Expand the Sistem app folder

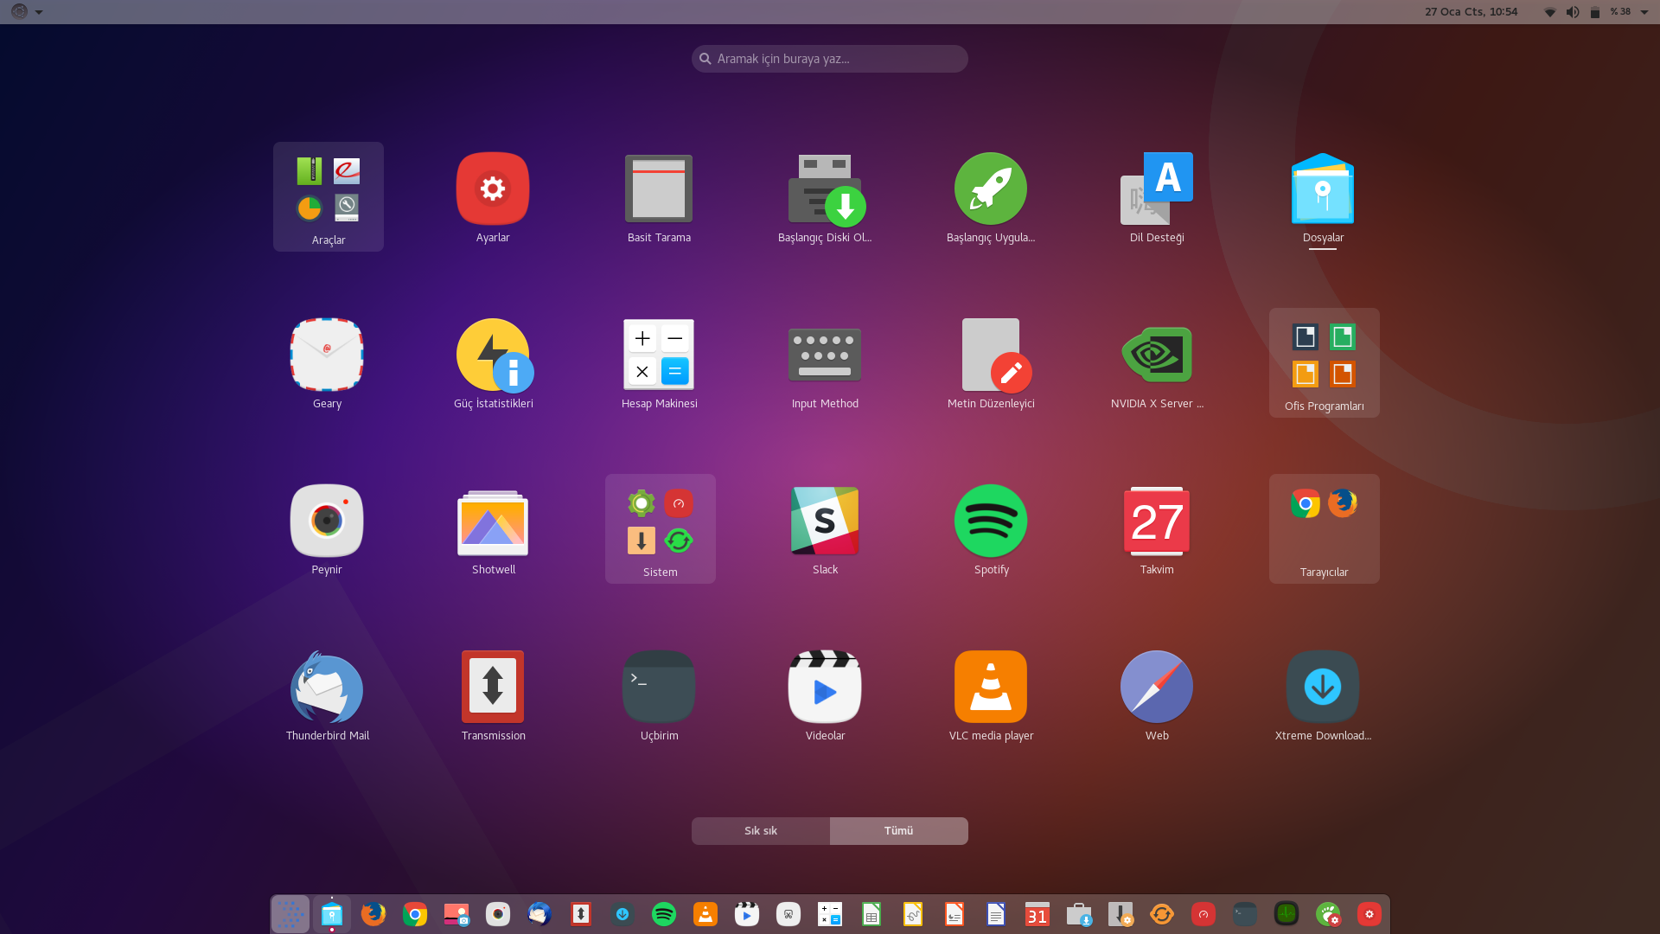coord(661,529)
